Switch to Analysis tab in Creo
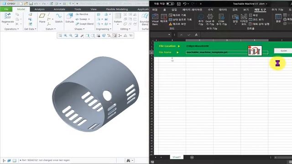Screen dimensions: 292x164 (40, 9)
